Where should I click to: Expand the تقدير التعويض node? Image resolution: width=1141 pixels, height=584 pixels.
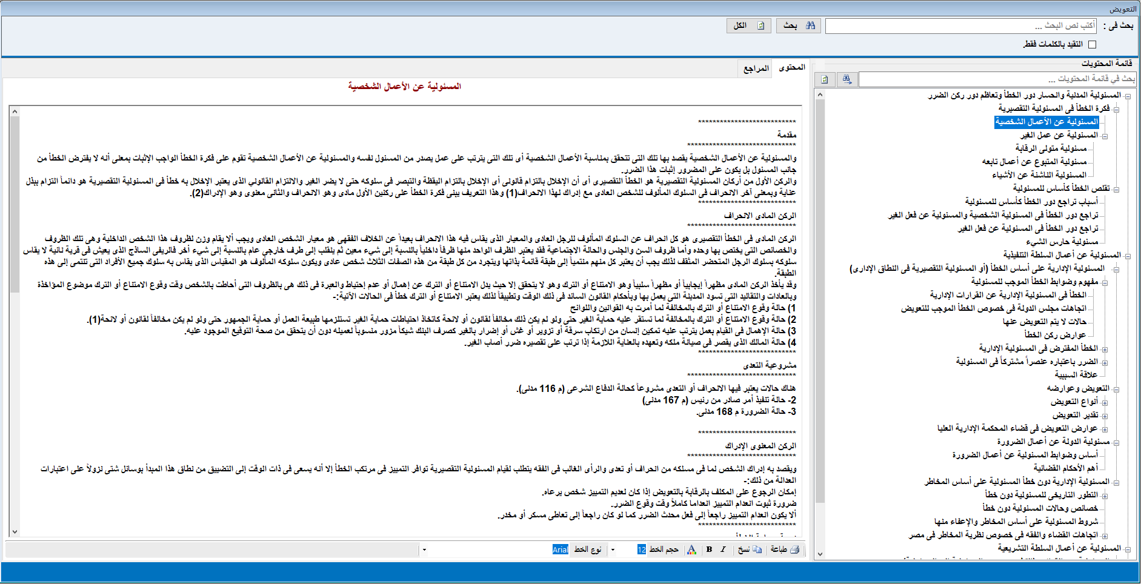click(1105, 416)
